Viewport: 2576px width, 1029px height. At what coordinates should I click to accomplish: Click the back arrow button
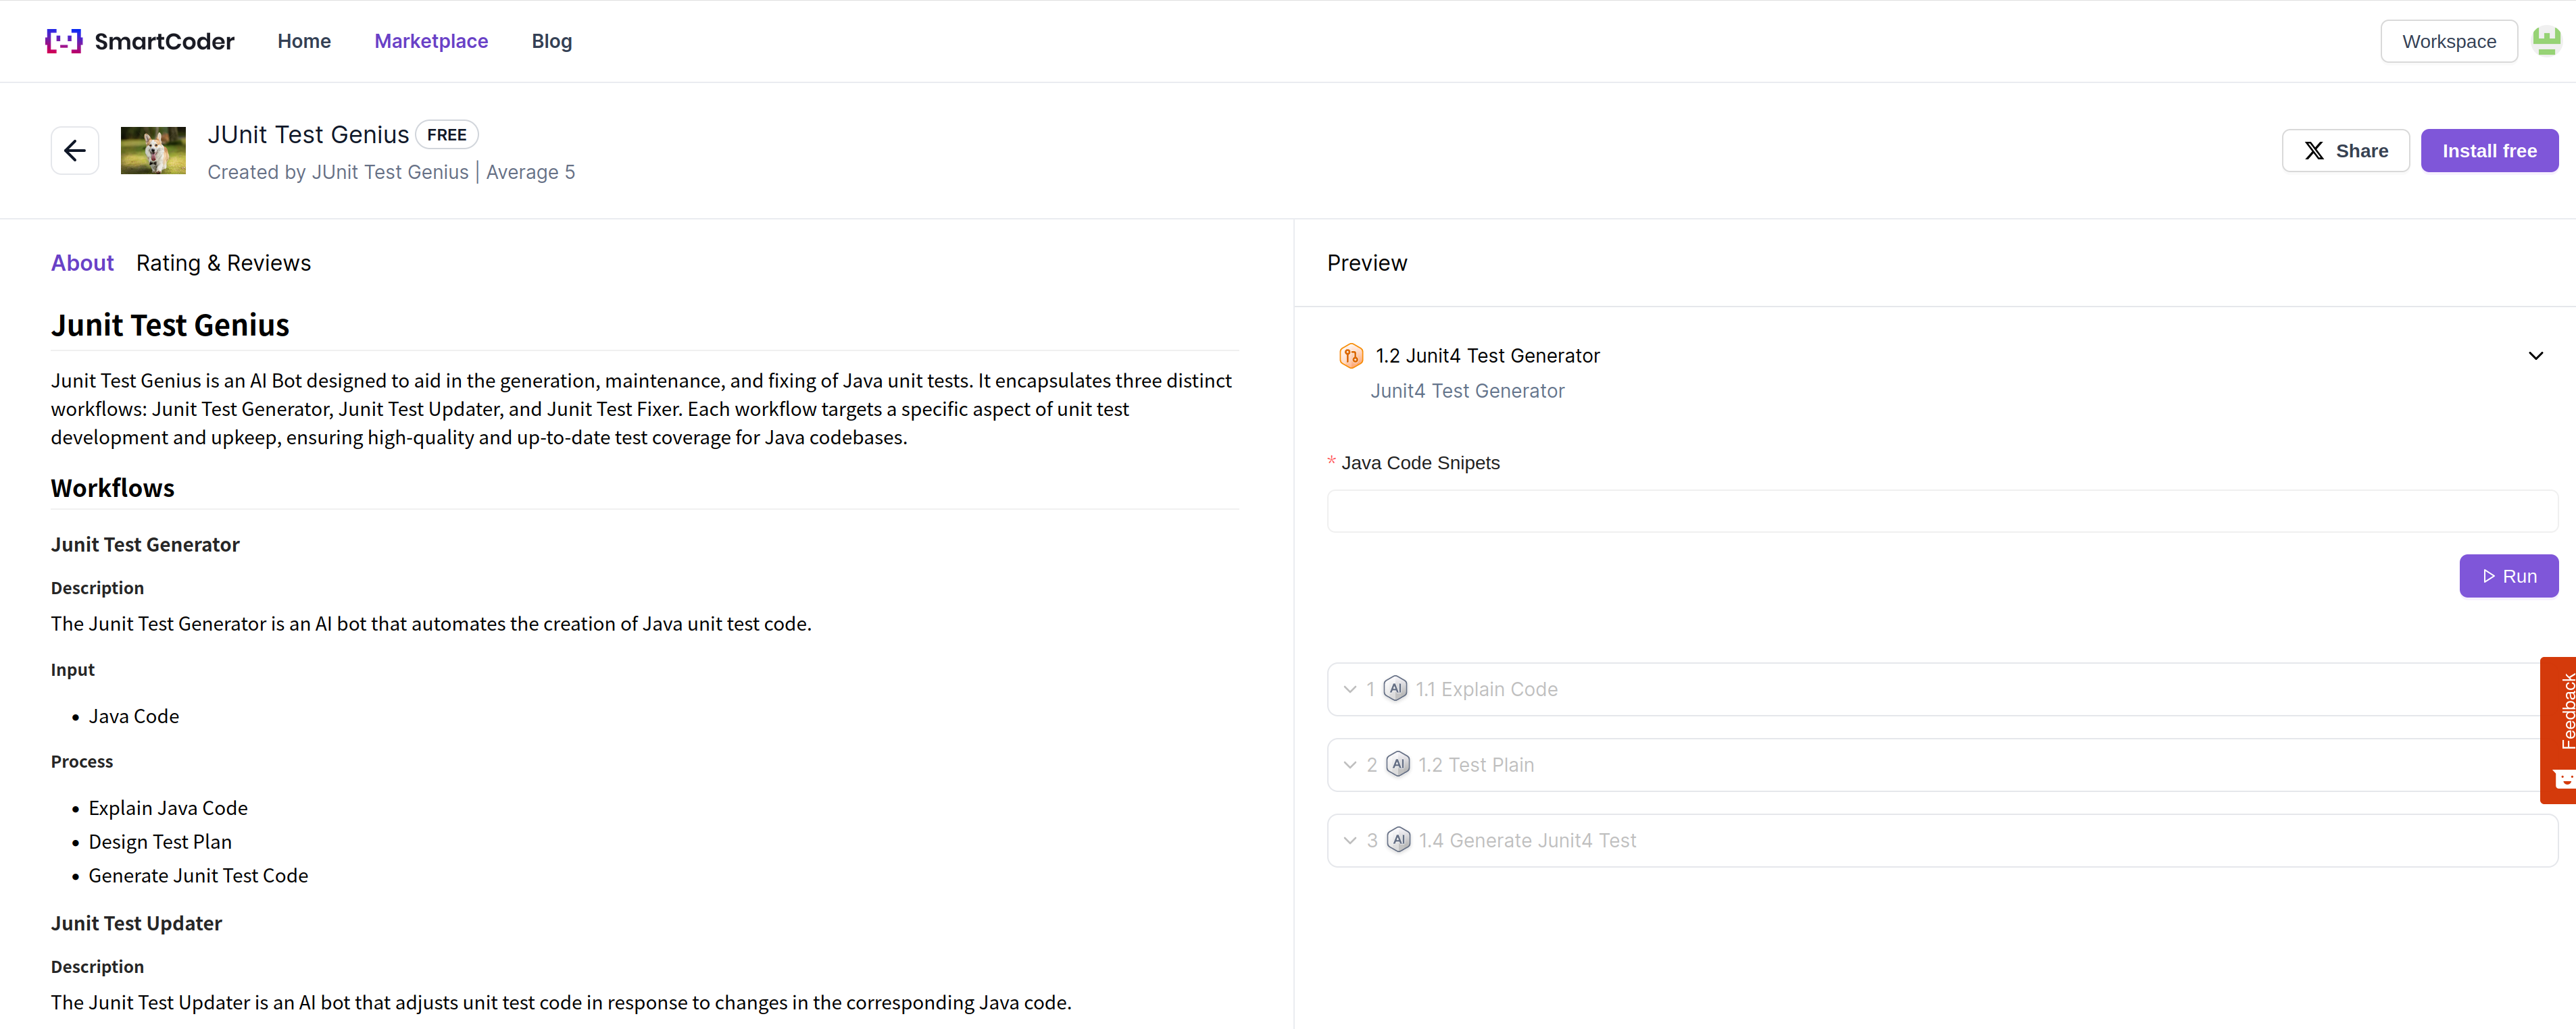click(x=75, y=151)
